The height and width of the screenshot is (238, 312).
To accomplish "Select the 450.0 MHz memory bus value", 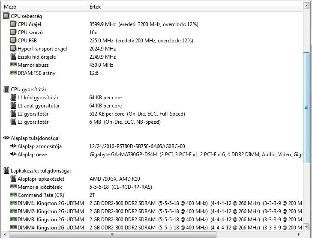I will [x=101, y=65].
